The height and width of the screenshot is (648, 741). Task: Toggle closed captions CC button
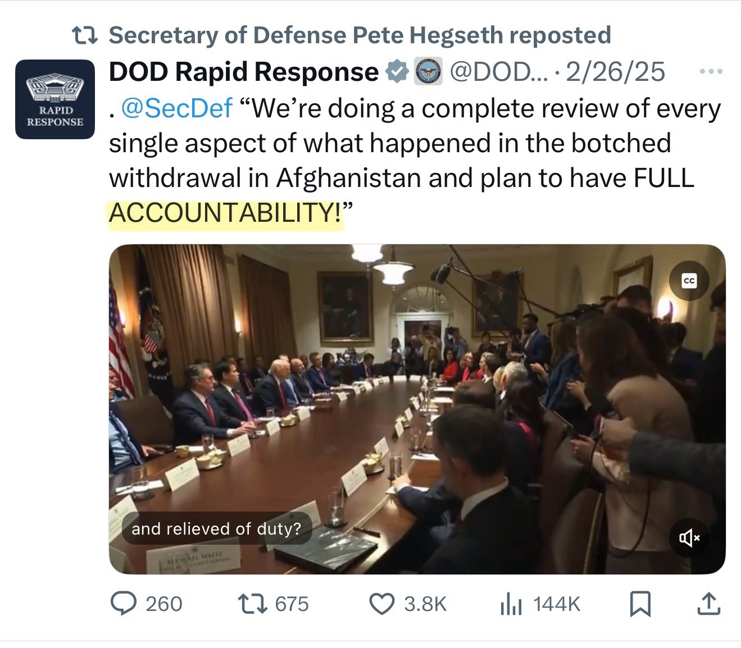[x=689, y=281]
